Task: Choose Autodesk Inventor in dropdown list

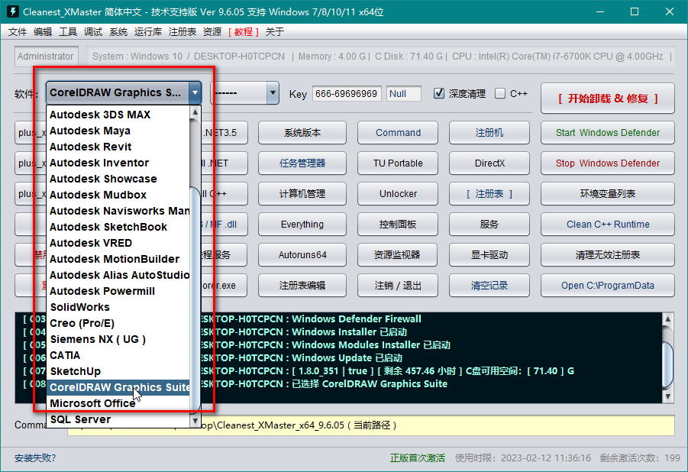Action: 118,163
